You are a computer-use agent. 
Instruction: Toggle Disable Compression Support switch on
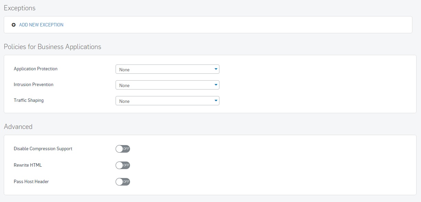pyautogui.click(x=123, y=149)
